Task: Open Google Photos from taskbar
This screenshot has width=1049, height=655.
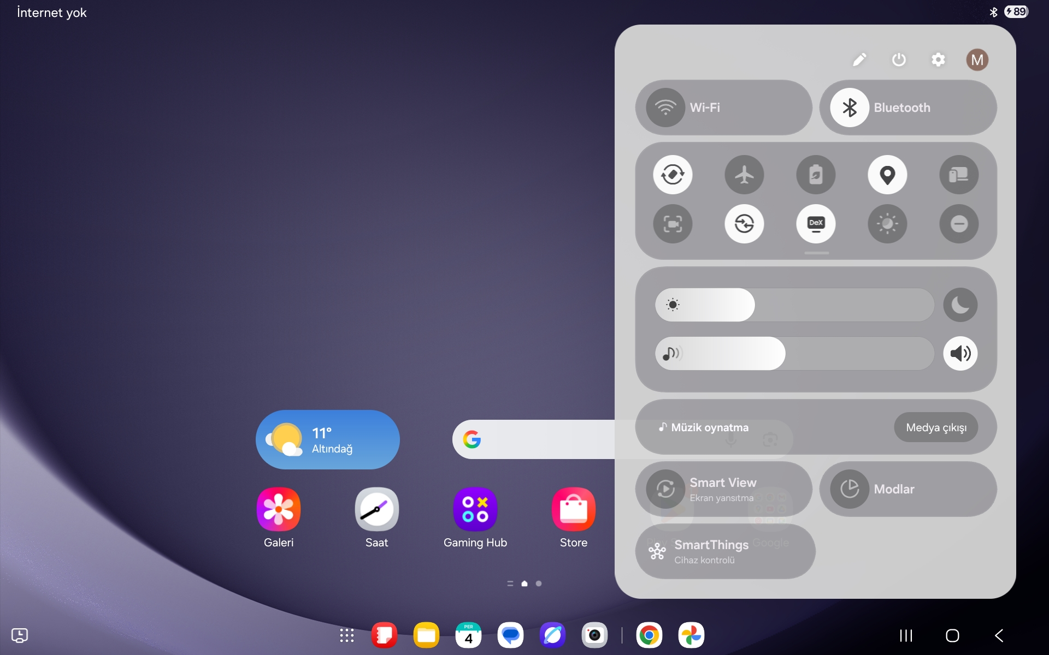Action: click(691, 635)
